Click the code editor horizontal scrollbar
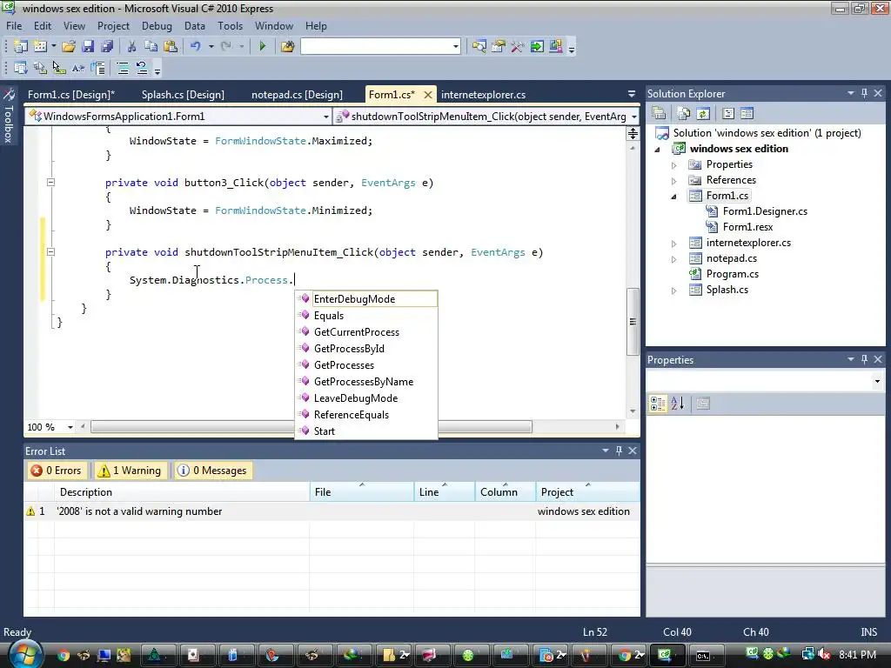The width and height of the screenshot is (891, 668). click(312, 426)
